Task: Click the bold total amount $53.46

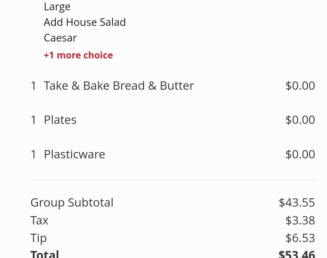Action: click(297, 254)
